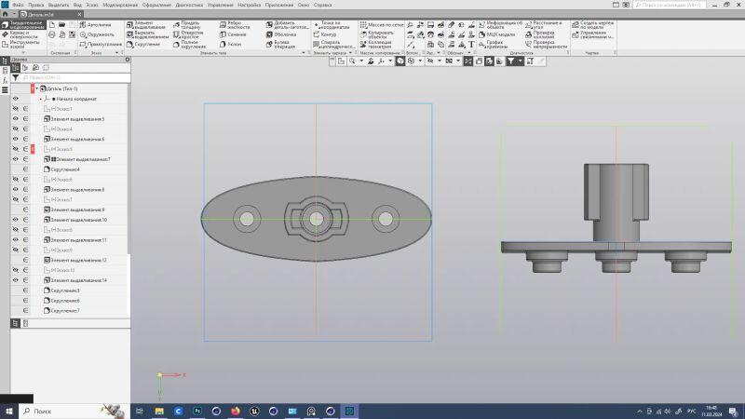745x419 pixels.
Task: Open the Диагностика menu
Action: [x=189, y=5]
